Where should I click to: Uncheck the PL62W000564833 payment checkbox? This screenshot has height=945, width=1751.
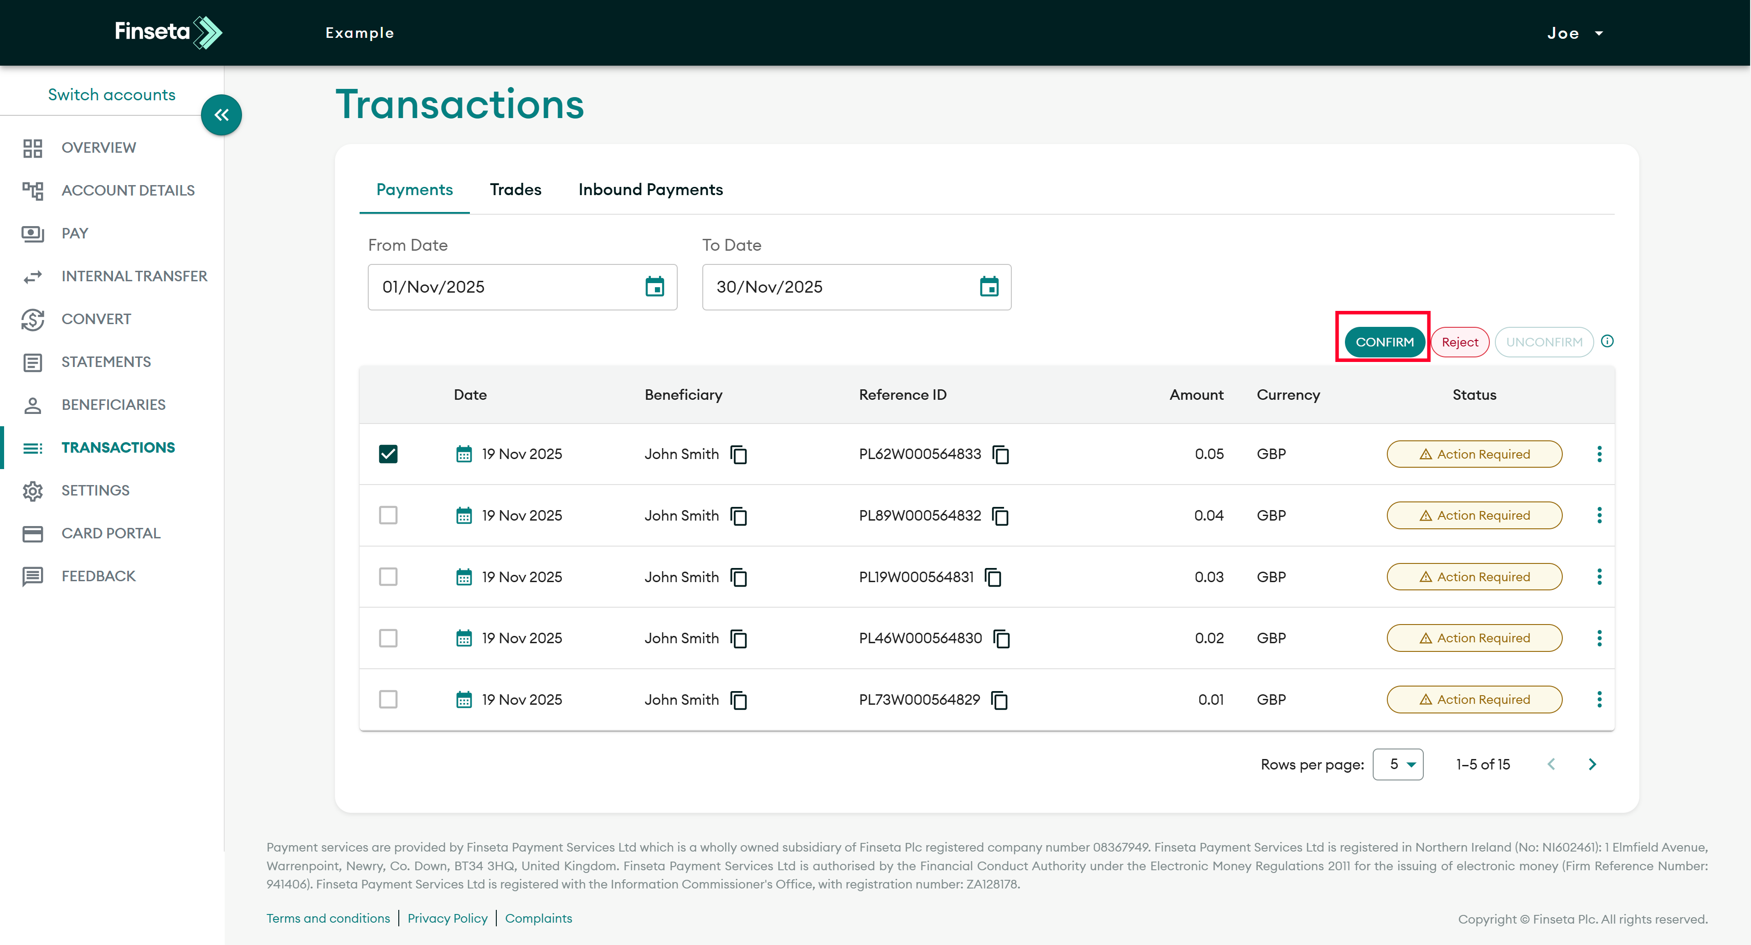[388, 454]
